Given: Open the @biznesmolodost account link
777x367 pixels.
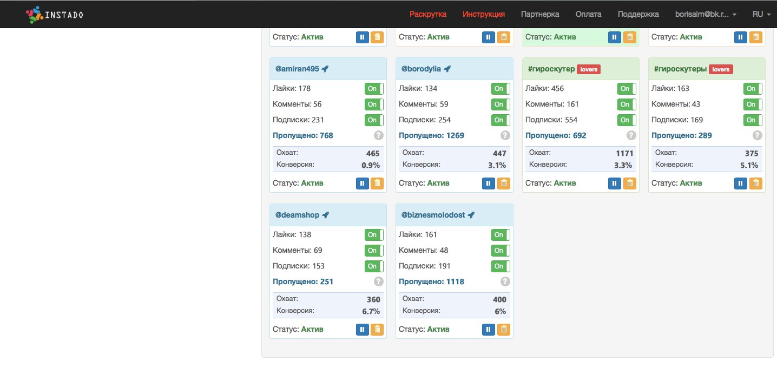Looking at the screenshot, I should click(x=433, y=215).
